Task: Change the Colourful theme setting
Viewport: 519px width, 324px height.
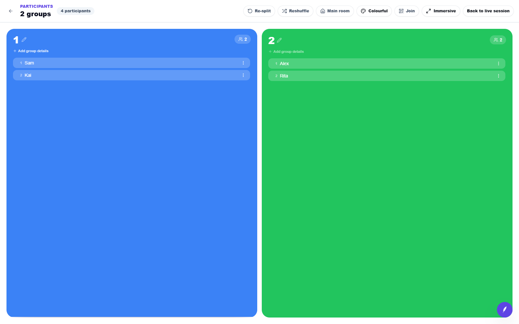Action: point(374,11)
